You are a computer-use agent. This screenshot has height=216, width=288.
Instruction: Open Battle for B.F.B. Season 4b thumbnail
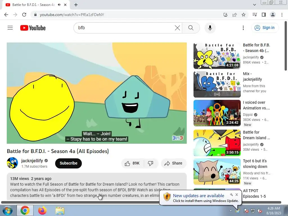(217, 56)
